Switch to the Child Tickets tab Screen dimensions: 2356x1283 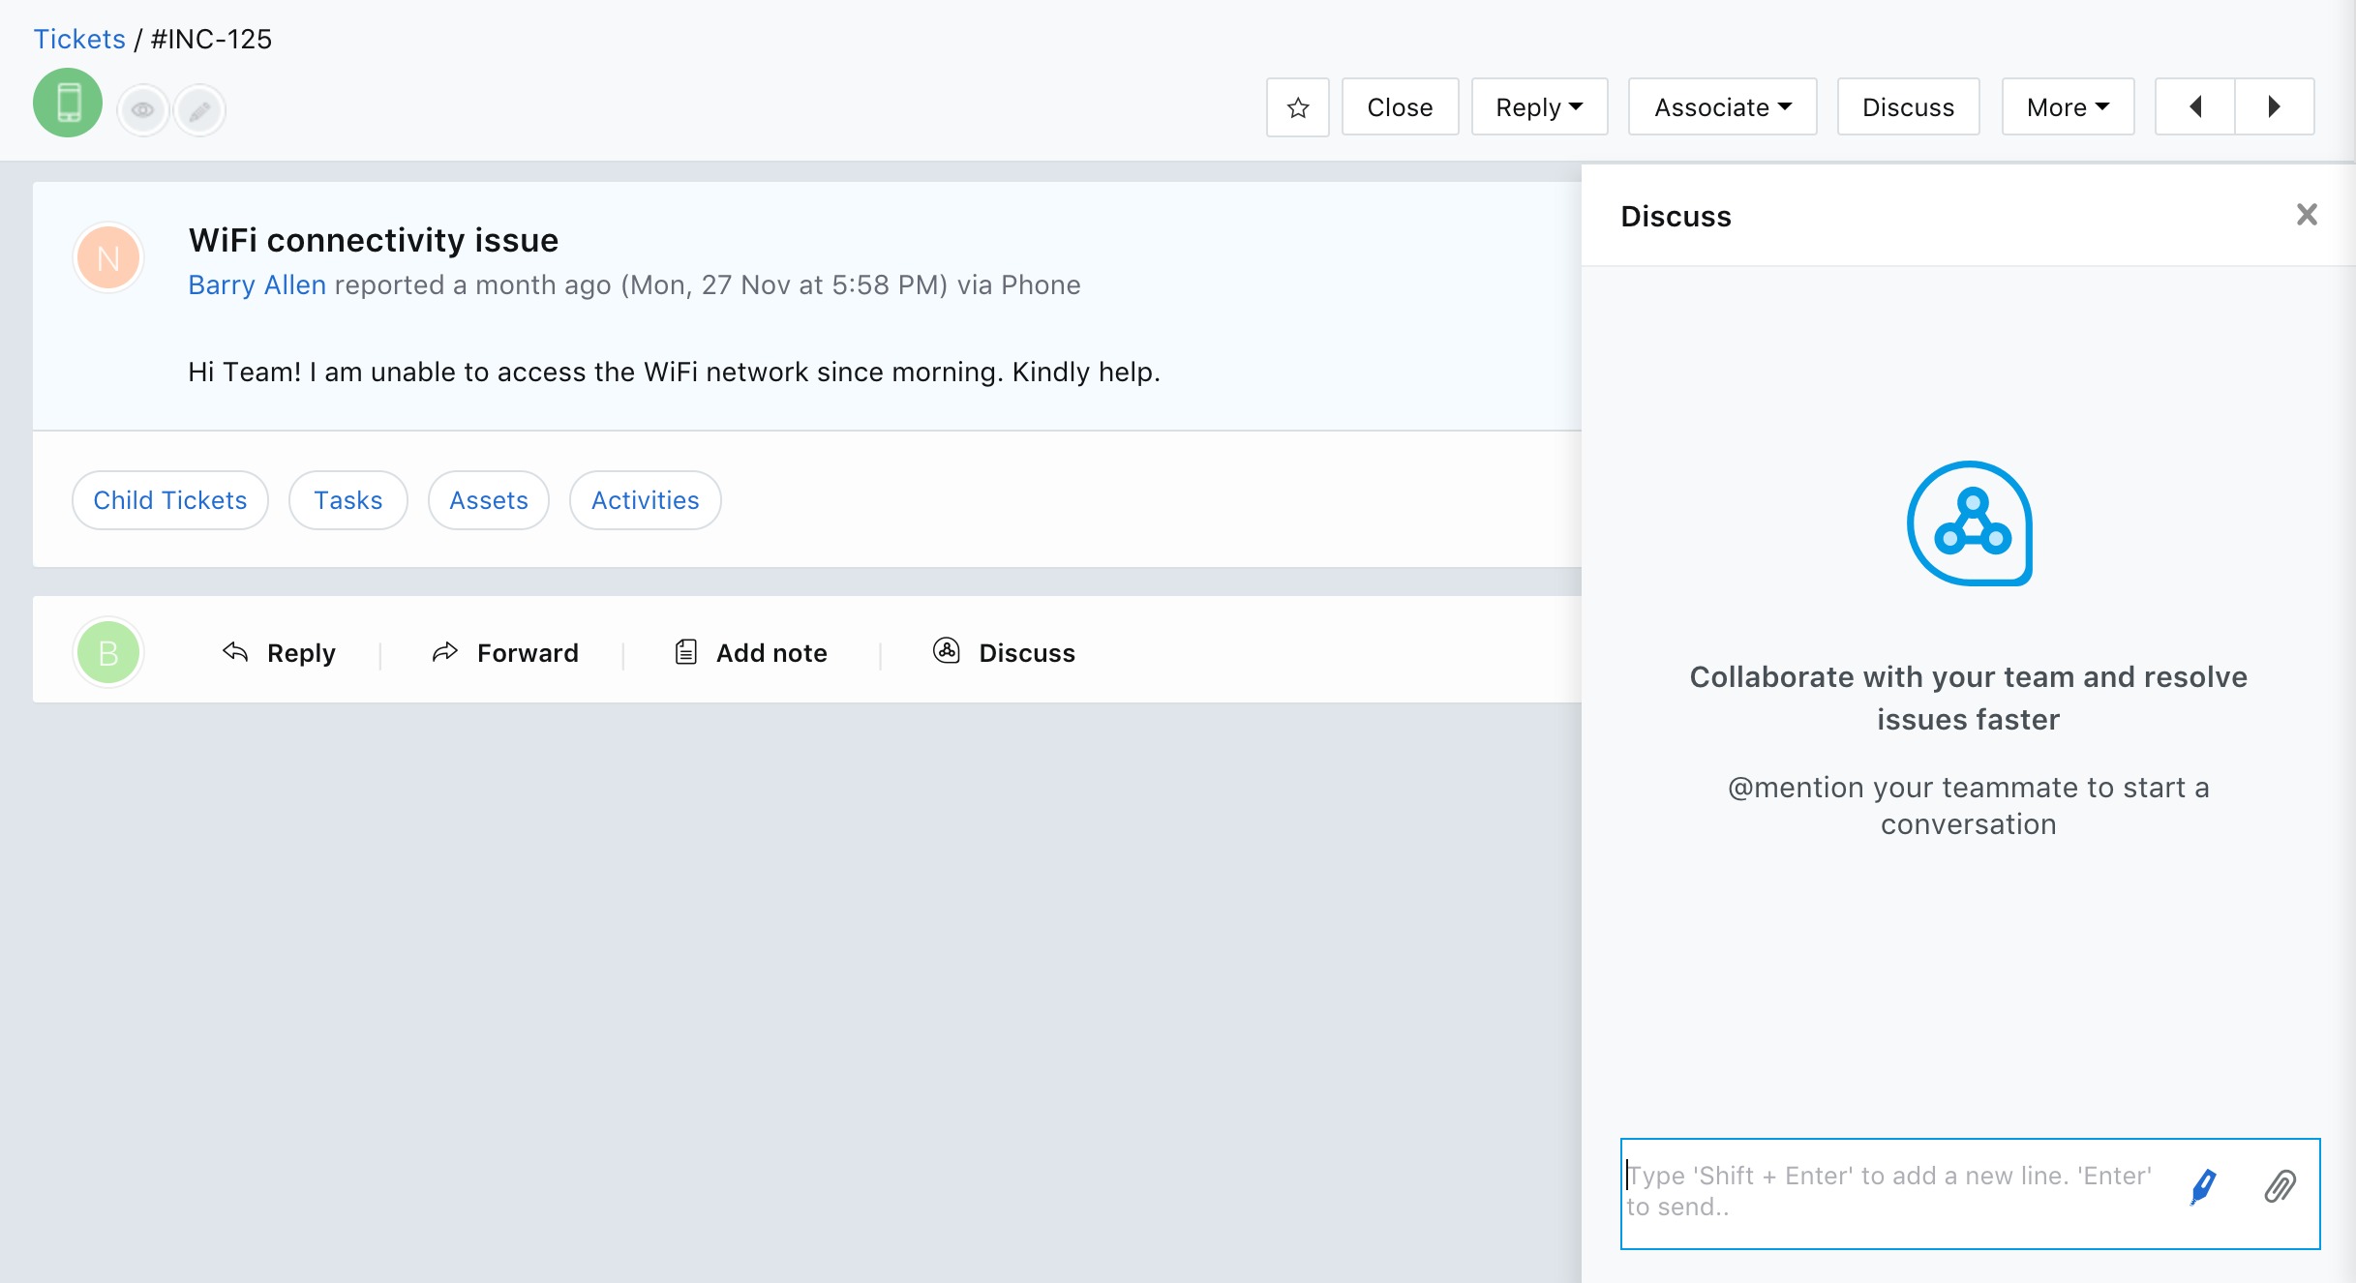[x=170, y=500]
